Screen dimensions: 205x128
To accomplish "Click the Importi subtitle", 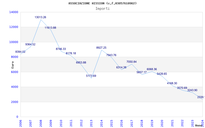I will (102, 9).
